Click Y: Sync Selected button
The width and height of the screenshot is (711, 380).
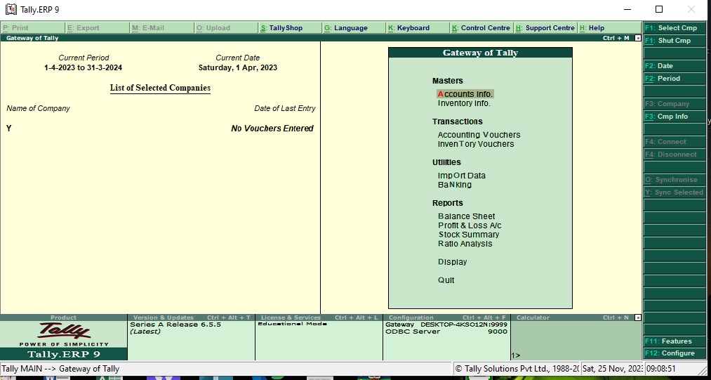[x=675, y=192]
